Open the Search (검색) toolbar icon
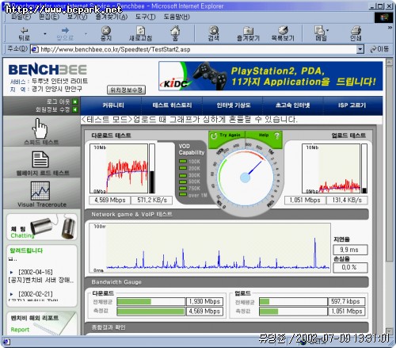396x348 pixels. click(x=214, y=30)
